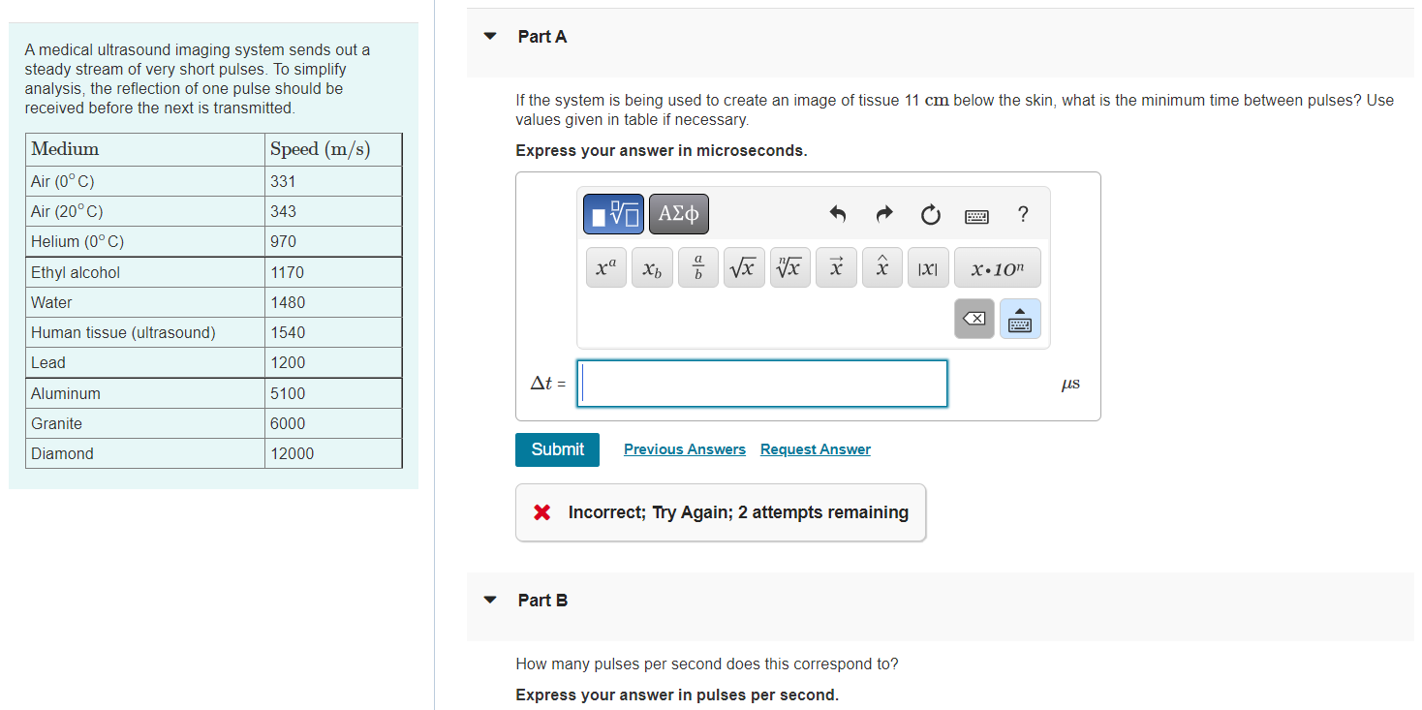The image size is (1422, 710).
Task: Insert scientific notation x·10ⁿ
Action: coord(997,268)
